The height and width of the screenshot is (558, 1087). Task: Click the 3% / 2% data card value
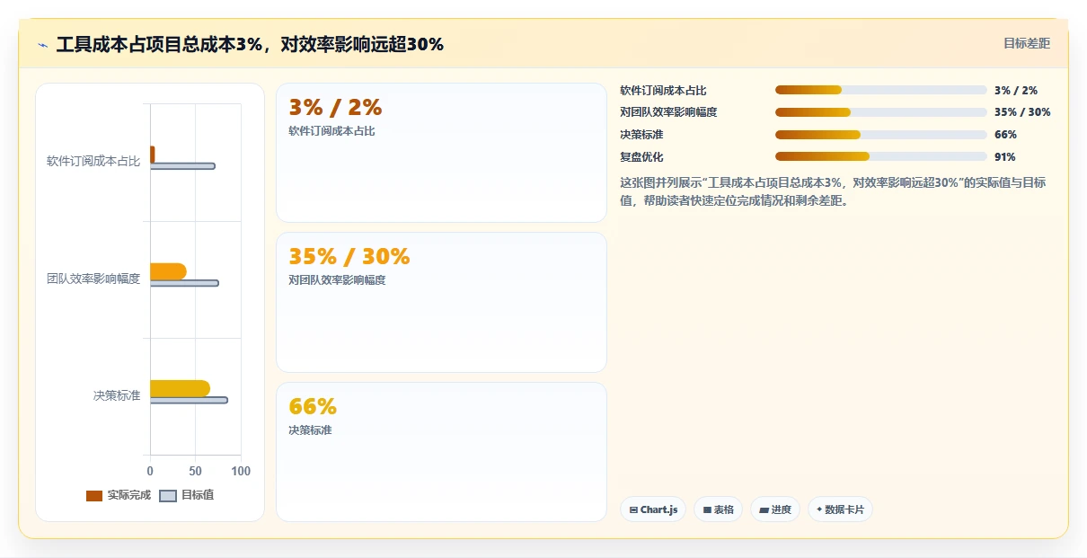pyautogui.click(x=335, y=108)
